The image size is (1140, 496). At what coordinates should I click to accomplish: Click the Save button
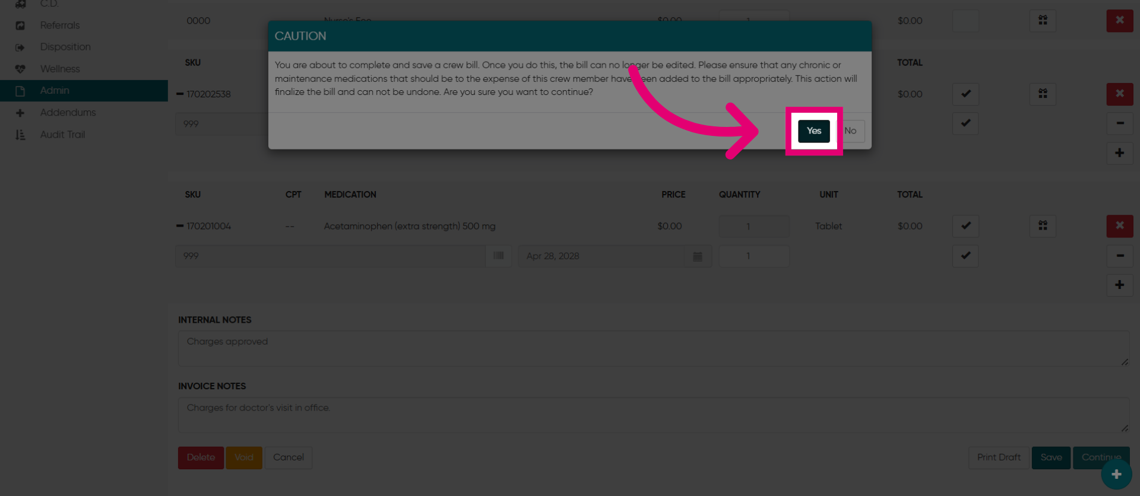coord(1051,457)
